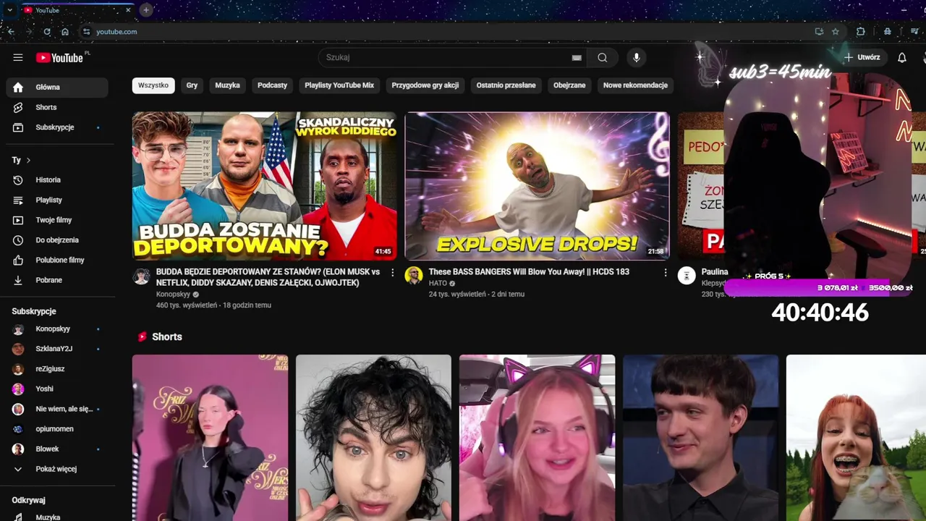This screenshot has width=926, height=521.
Task: Open Twoje filmy in sidebar
Action: point(57,220)
